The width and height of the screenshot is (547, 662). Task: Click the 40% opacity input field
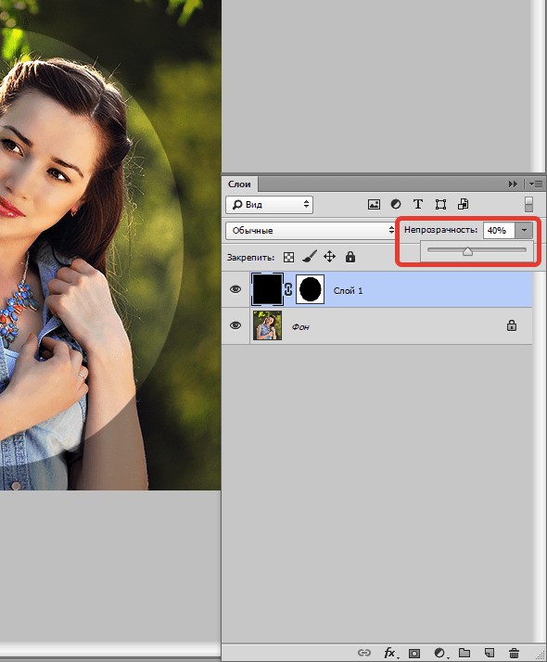(x=499, y=231)
